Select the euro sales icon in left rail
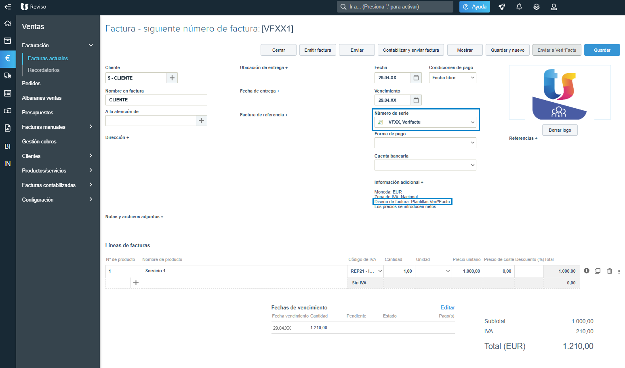 pos(8,58)
